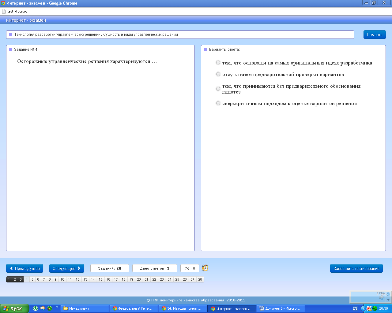Click the remaining time 76:48
392x313 pixels.
click(x=190, y=268)
